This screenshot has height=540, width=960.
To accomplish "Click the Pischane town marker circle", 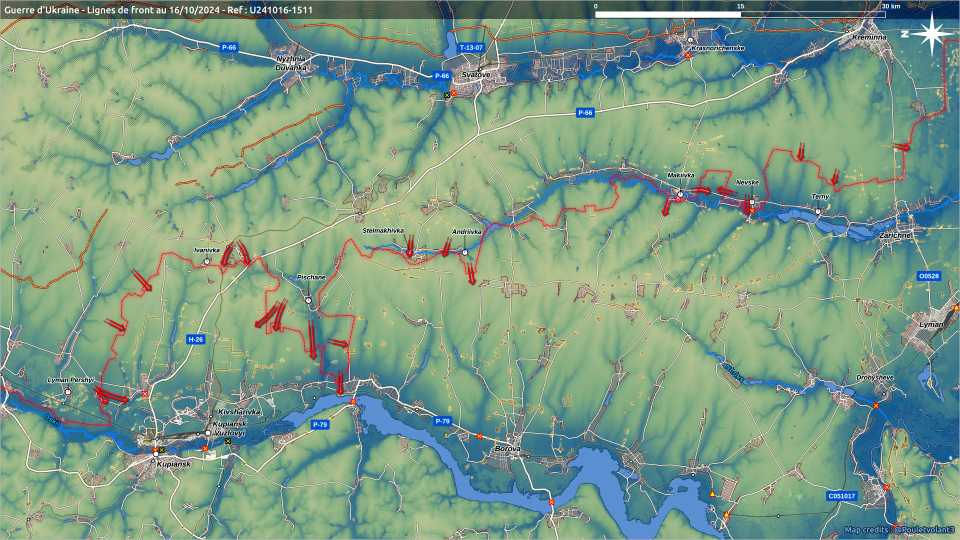I will coord(308,300).
